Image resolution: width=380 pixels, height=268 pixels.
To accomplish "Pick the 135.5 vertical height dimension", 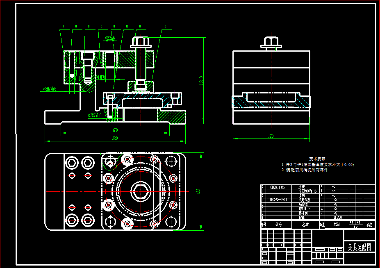I will (201, 80).
